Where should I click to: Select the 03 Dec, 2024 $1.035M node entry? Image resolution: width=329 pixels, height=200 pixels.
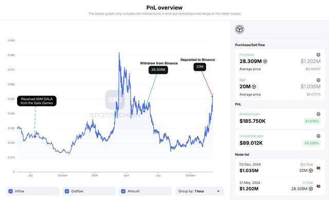(x=280, y=168)
